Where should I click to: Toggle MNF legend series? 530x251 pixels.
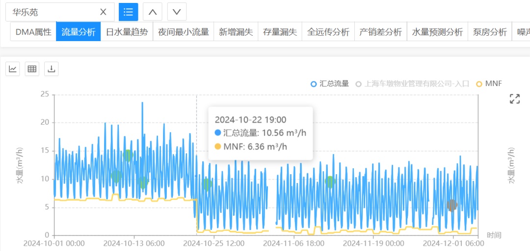(489, 84)
